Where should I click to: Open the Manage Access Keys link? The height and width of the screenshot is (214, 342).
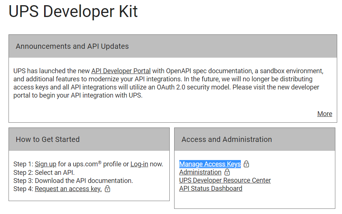pyautogui.click(x=210, y=164)
